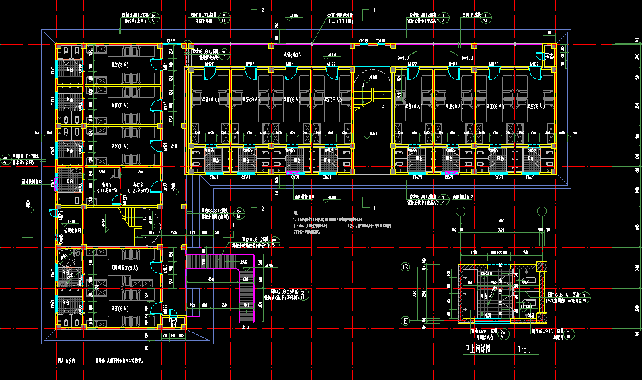Viewport: 642px width, 380px height.
Task: Select grid axis bubble G
Action: (405, 267)
